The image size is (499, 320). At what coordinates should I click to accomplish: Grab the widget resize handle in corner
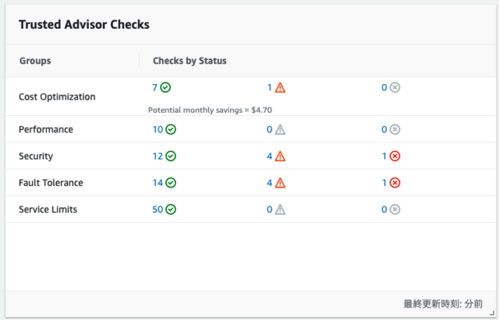tap(492, 313)
